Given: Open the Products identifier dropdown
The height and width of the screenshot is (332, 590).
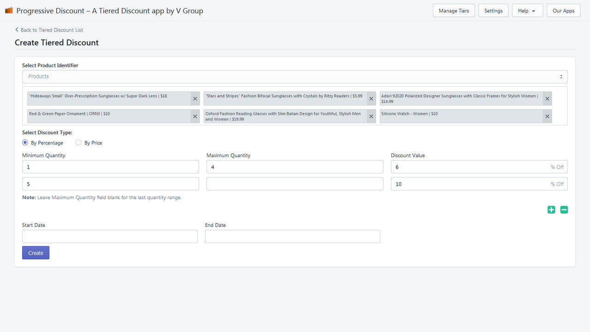Looking at the screenshot, I should 295,77.
